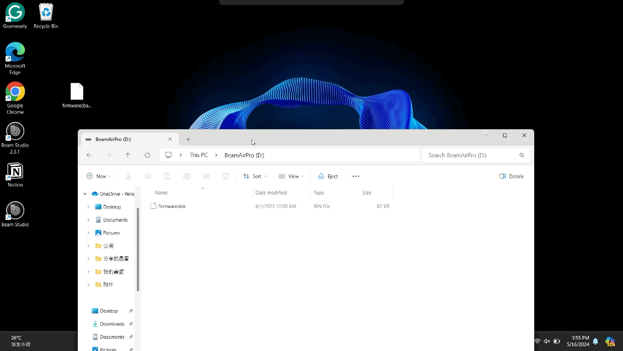Launch Google Chrome desktop shortcut
This screenshot has height=351, width=623.
(15, 98)
